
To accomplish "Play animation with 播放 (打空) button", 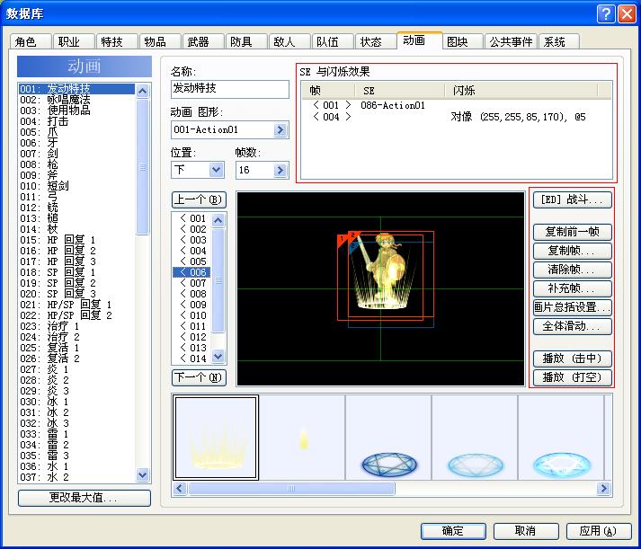I will tap(573, 377).
